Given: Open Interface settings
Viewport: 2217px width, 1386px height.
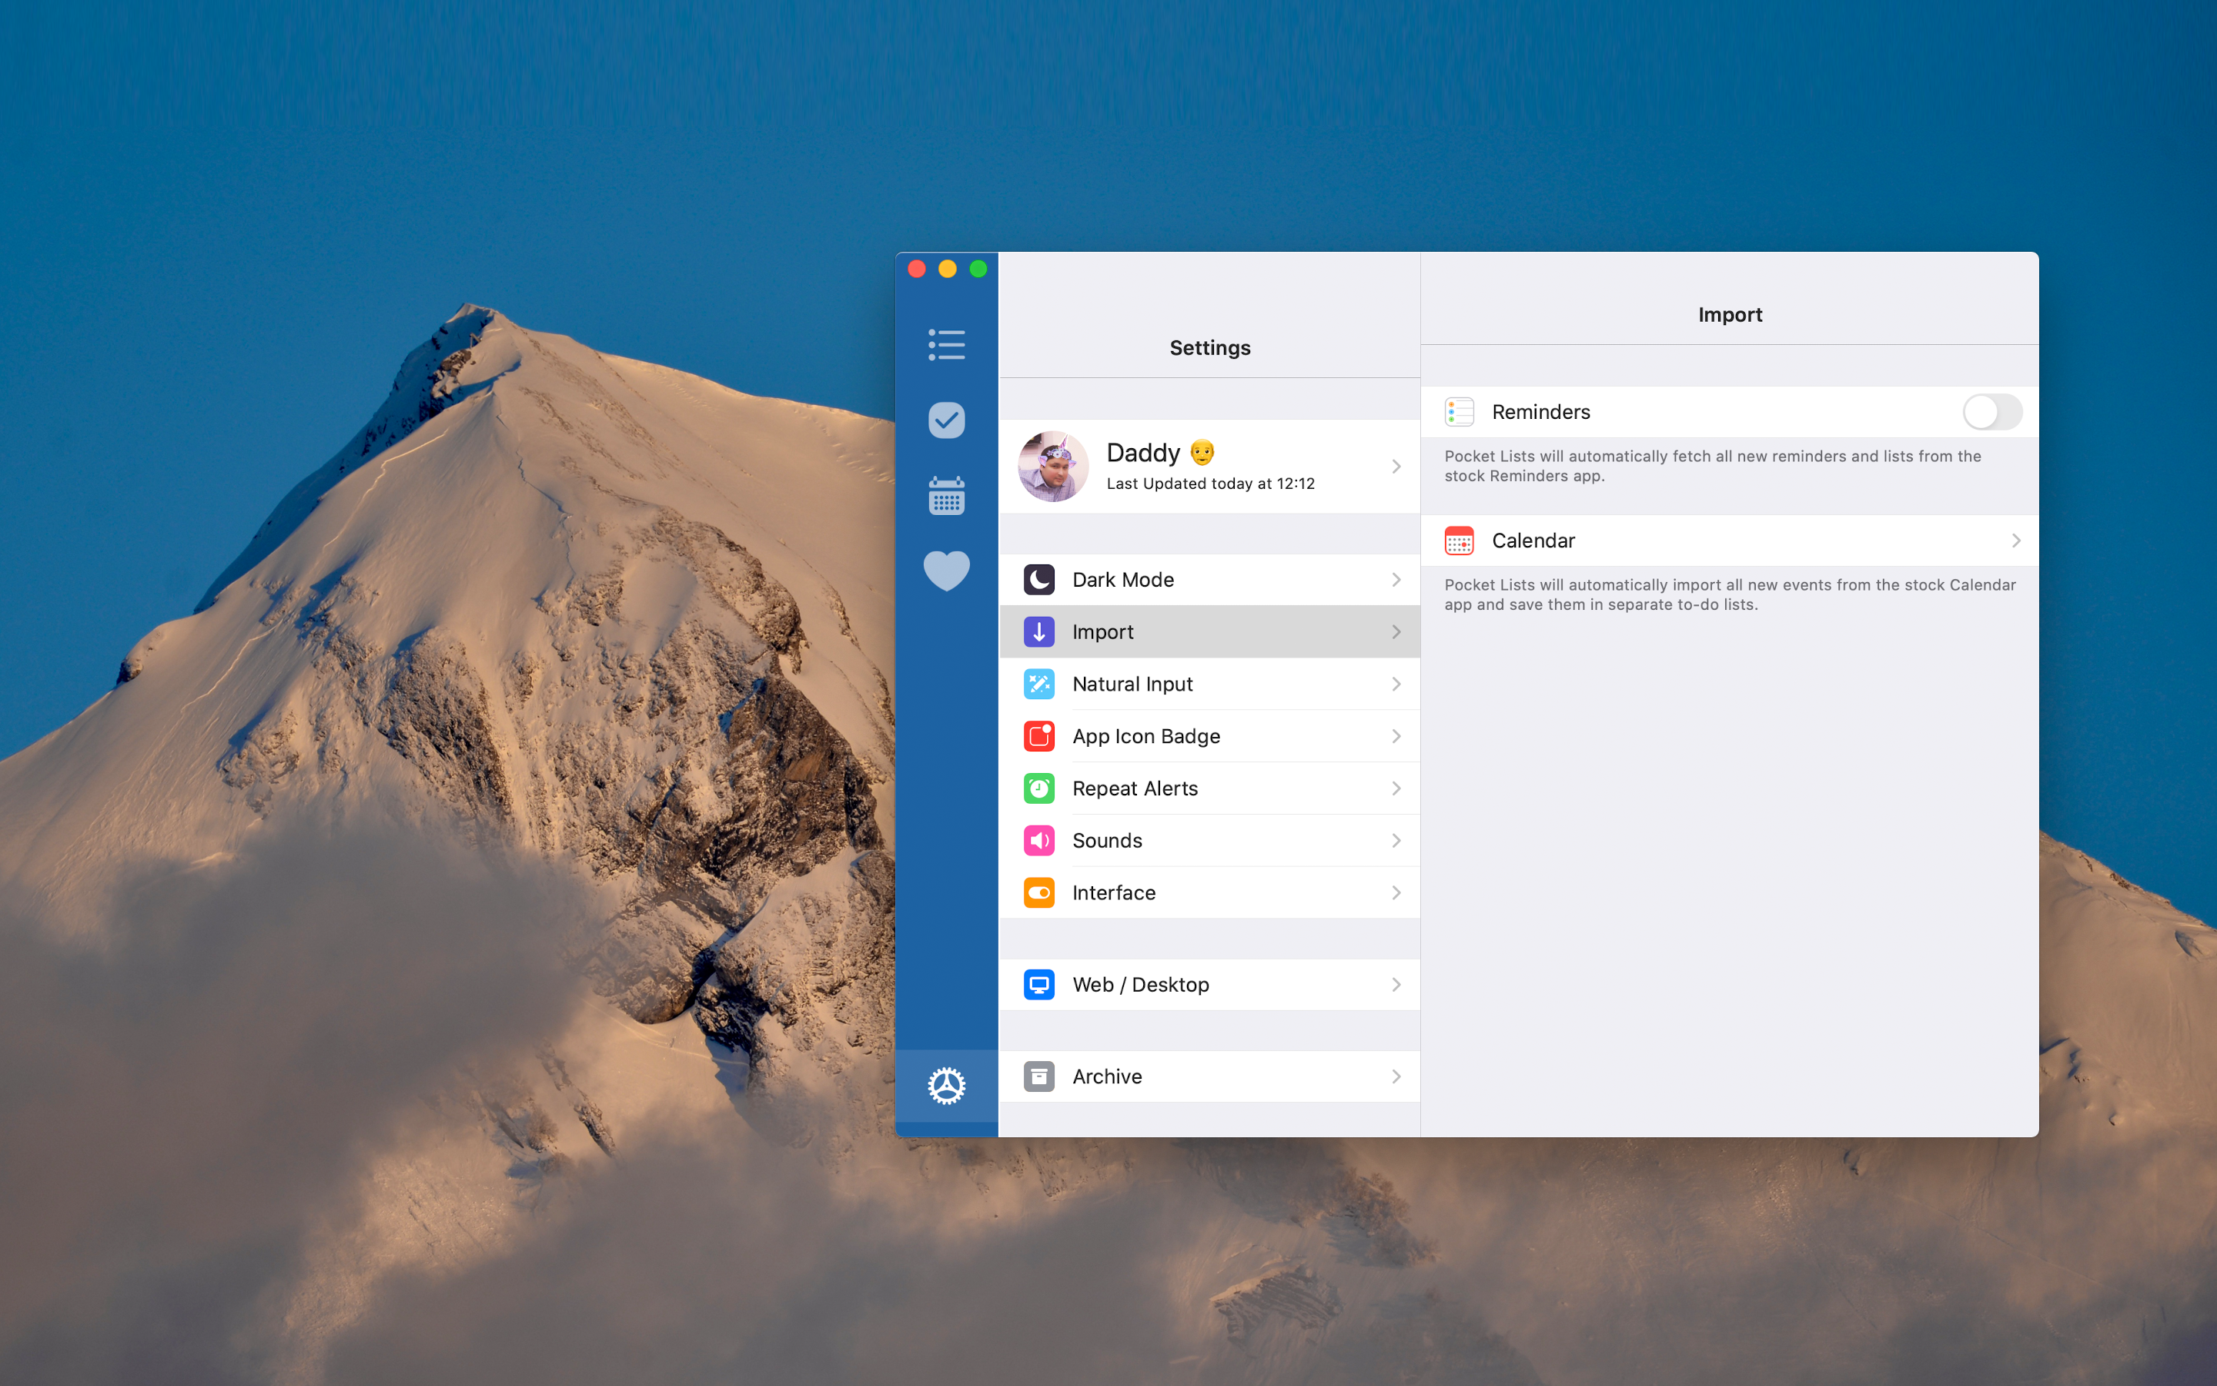Looking at the screenshot, I should 1209,893.
